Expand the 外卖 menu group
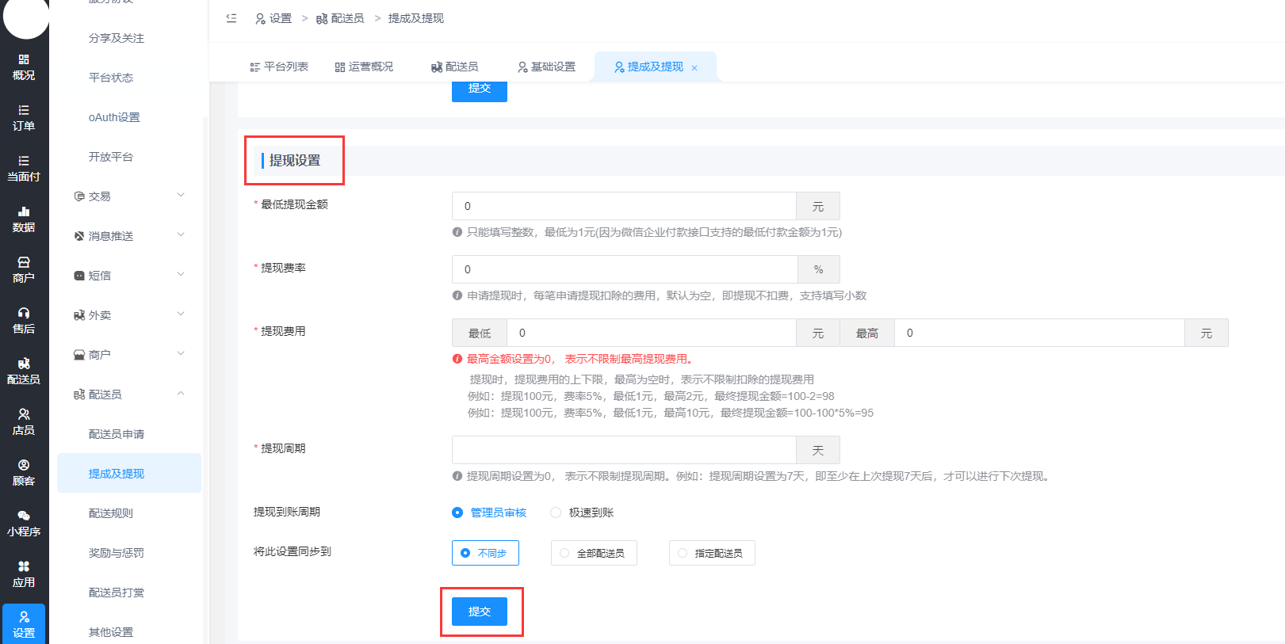The height and width of the screenshot is (644, 1285). (x=129, y=315)
